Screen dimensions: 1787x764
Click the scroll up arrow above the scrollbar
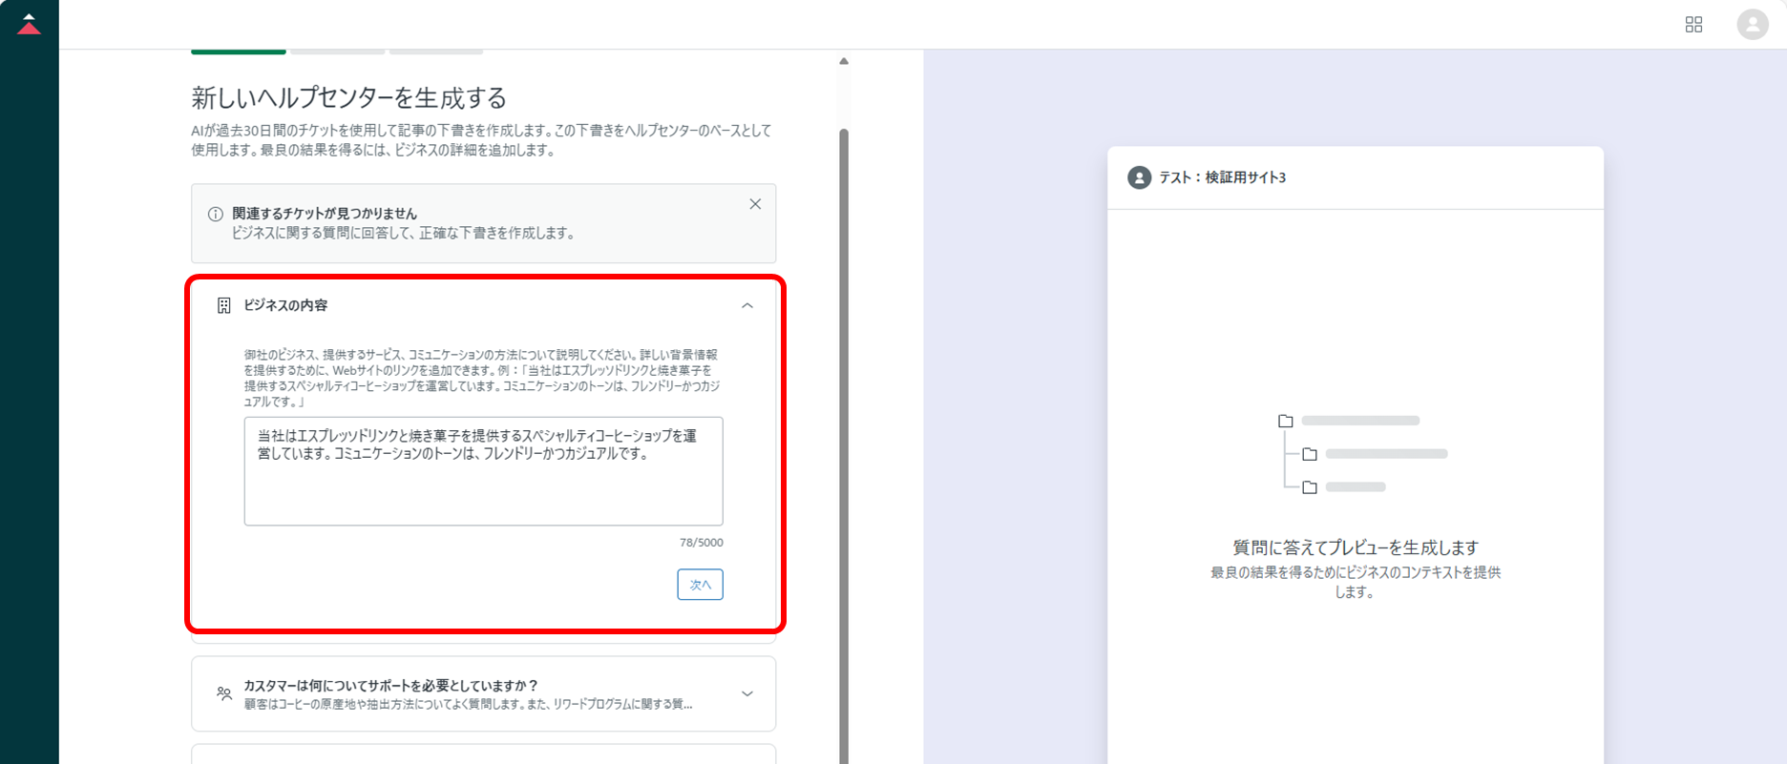tap(844, 61)
